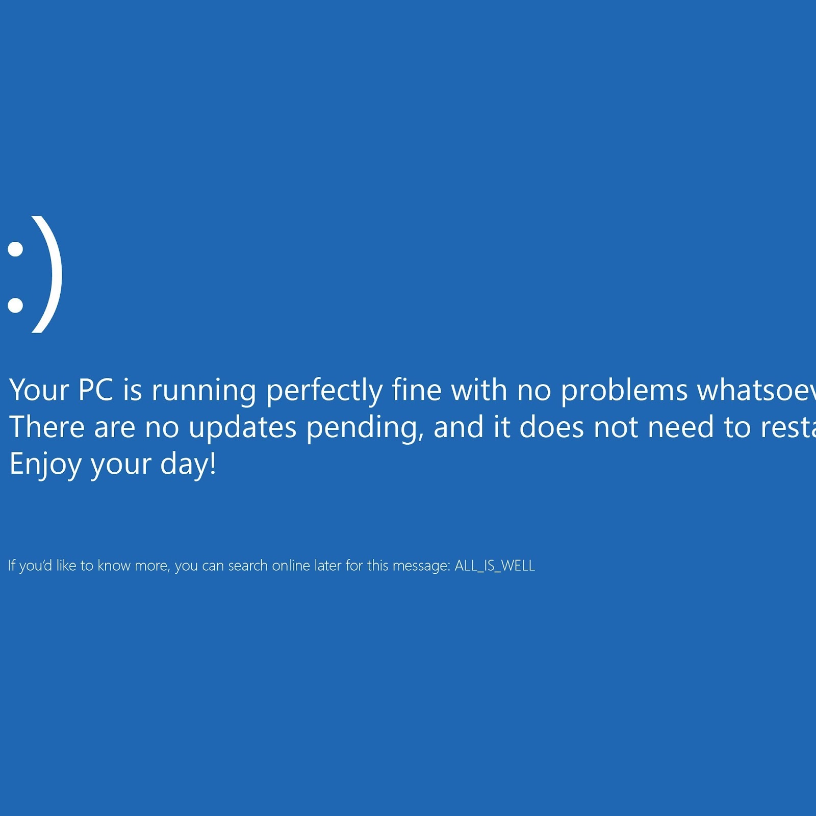The height and width of the screenshot is (816, 816).
Task: Click the ALL_IS_WELL message code
Action: [495, 566]
